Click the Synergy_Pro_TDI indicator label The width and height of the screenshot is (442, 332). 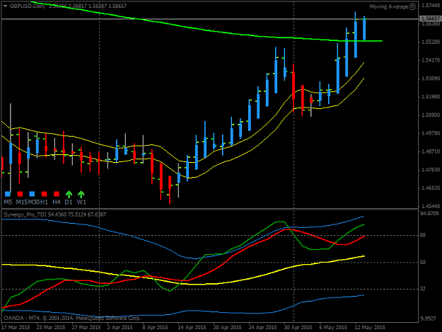[x=25, y=214]
